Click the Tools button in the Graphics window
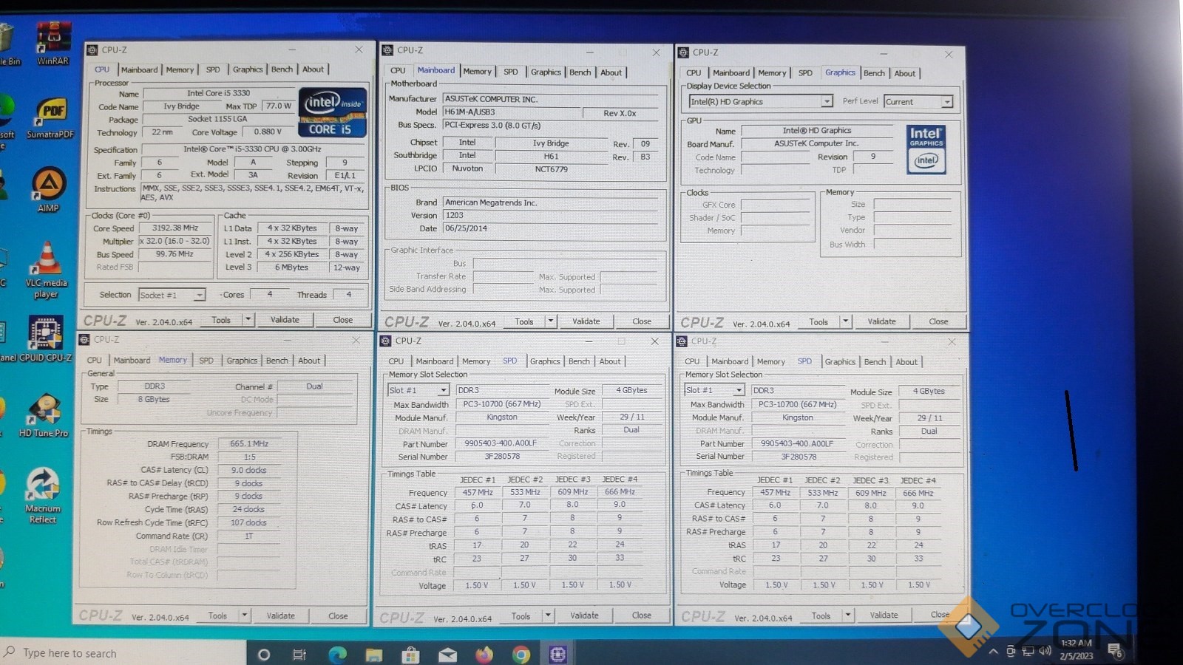This screenshot has height=665, width=1183. coord(818,321)
